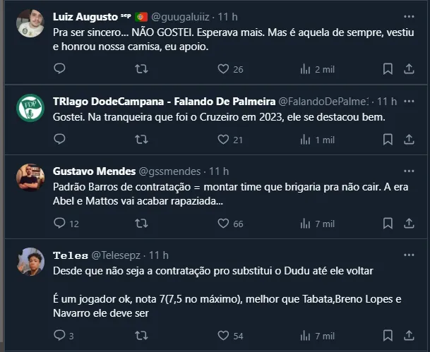Open more options on Luiz Augusto's tweet

click(x=409, y=16)
